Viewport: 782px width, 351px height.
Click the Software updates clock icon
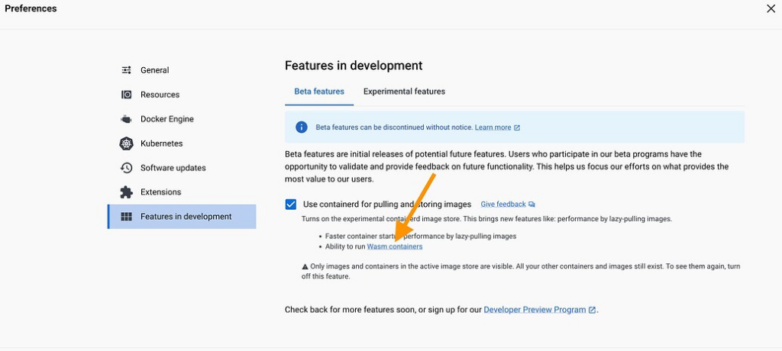127,168
